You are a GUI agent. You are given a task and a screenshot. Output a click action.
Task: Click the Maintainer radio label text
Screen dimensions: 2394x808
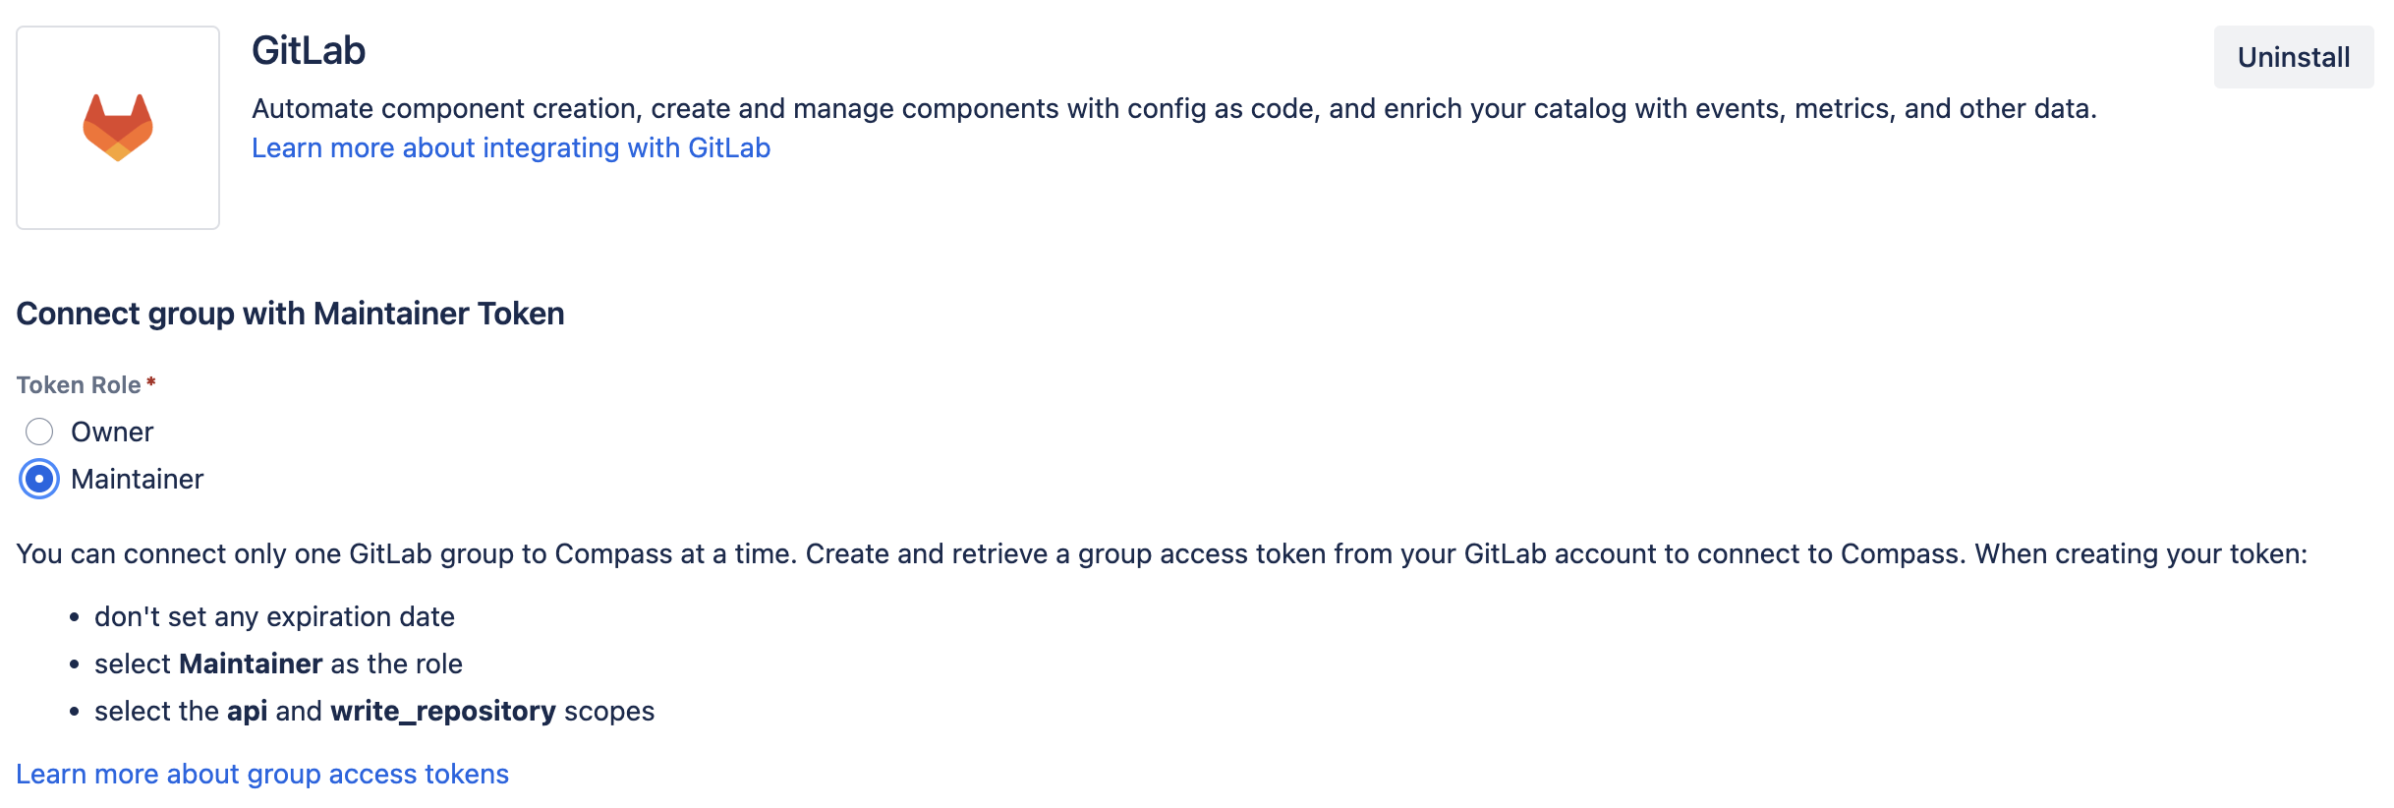tap(136, 480)
